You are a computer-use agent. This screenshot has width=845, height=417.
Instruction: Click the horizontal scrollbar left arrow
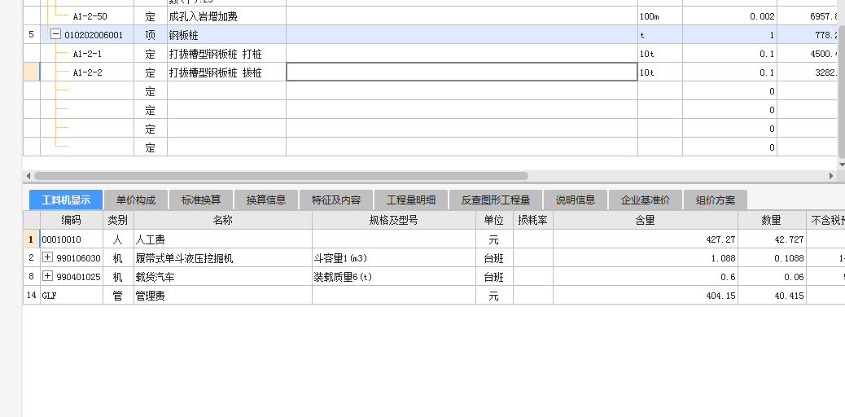point(28,176)
